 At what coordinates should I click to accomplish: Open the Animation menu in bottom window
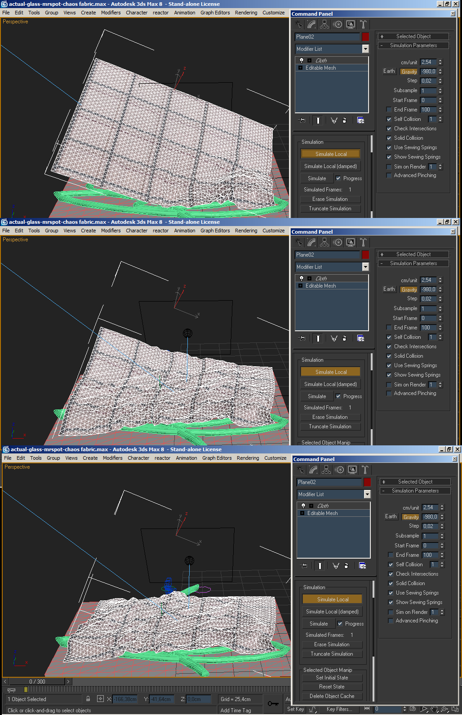187,458
